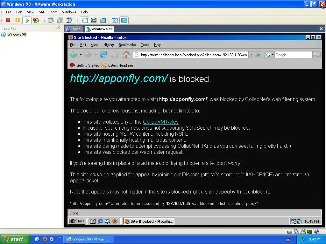The height and width of the screenshot is (244, 326).
Task: Click the Windows 98 Start button
Action: [76, 221]
